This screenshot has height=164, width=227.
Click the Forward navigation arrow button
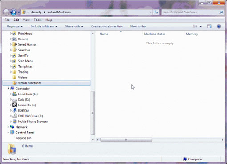coord(13,12)
